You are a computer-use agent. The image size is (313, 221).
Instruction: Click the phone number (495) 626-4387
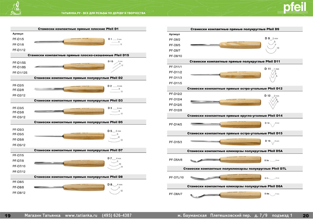pos(117,215)
